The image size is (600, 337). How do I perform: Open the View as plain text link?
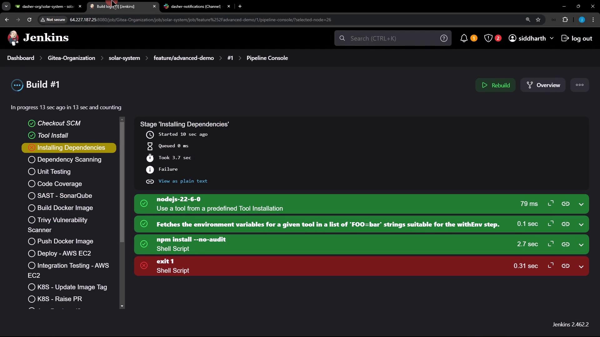183,181
